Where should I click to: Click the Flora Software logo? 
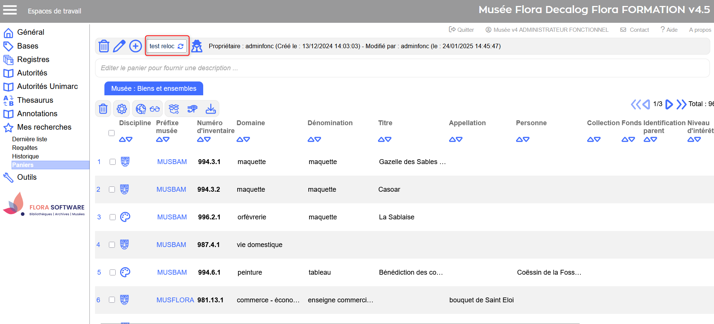(x=44, y=204)
